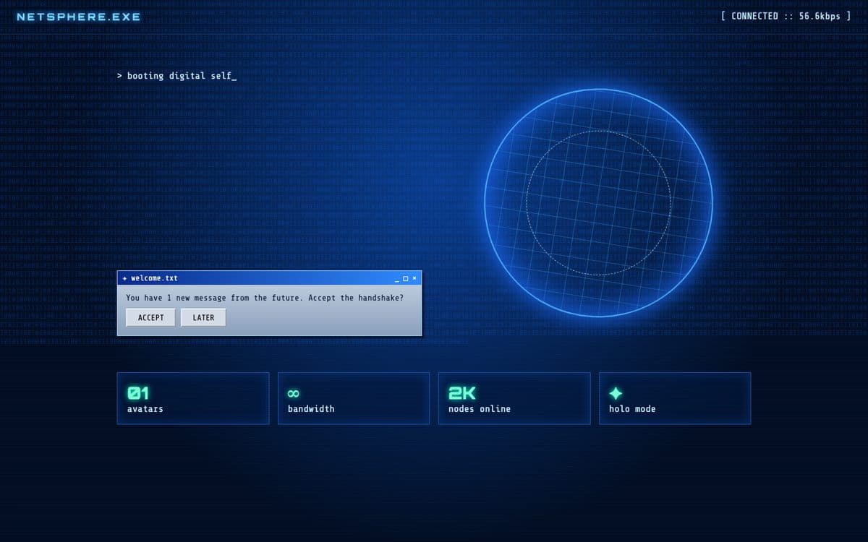The width and height of the screenshot is (868, 542).
Task: Click the infinity symbol above bandwidth
Action: click(293, 394)
